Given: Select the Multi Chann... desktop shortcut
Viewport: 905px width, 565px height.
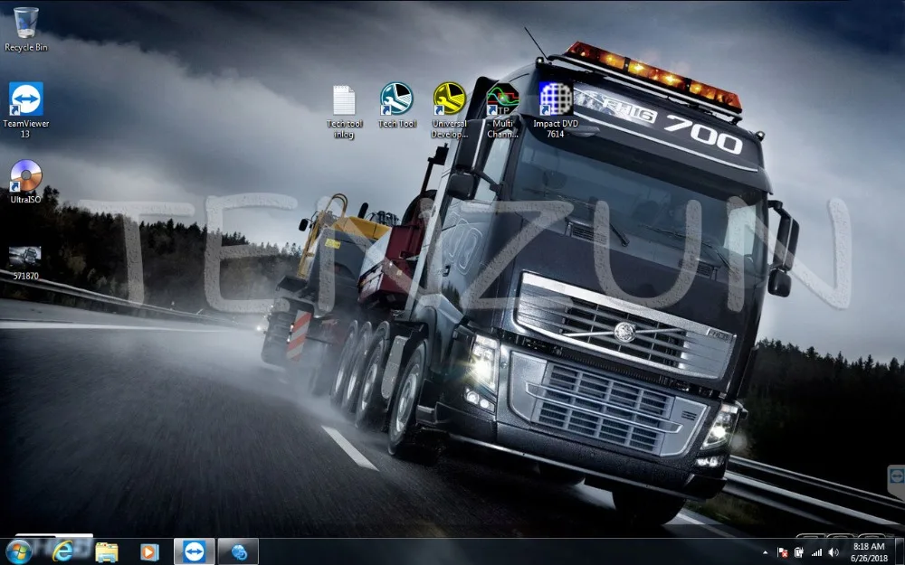Looking at the screenshot, I should pyautogui.click(x=502, y=110).
